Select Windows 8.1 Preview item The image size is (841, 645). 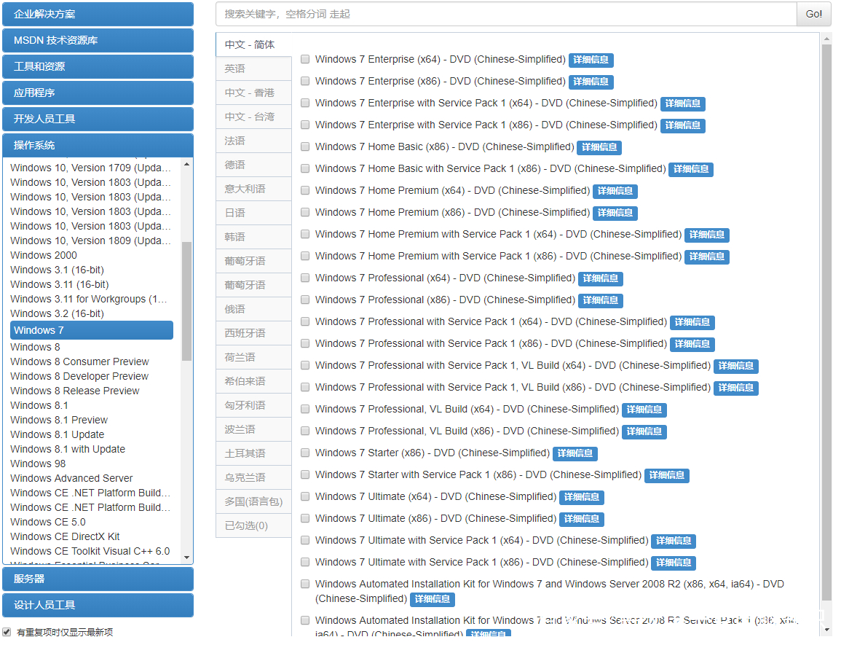[59, 420]
